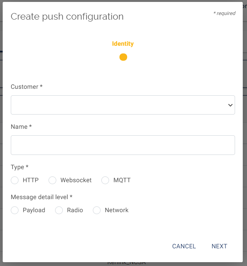Screen dimensions: 247x266
Task: Click the Websocket label text
Action: pyautogui.click(x=76, y=180)
